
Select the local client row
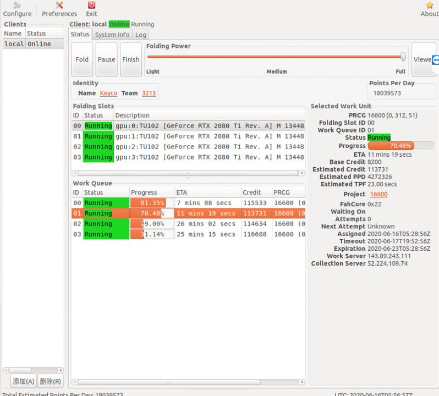[x=34, y=44]
